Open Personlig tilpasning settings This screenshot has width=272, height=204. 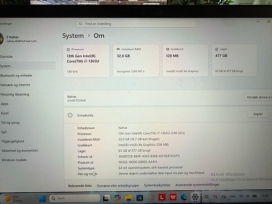click(x=15, y=94)
